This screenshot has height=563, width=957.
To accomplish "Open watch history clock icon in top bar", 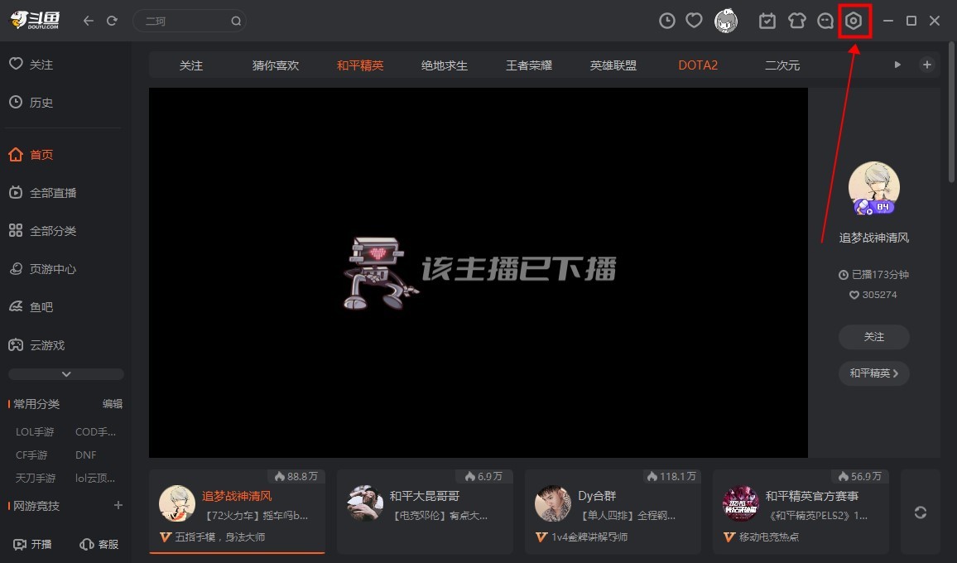I will point(666,22).
